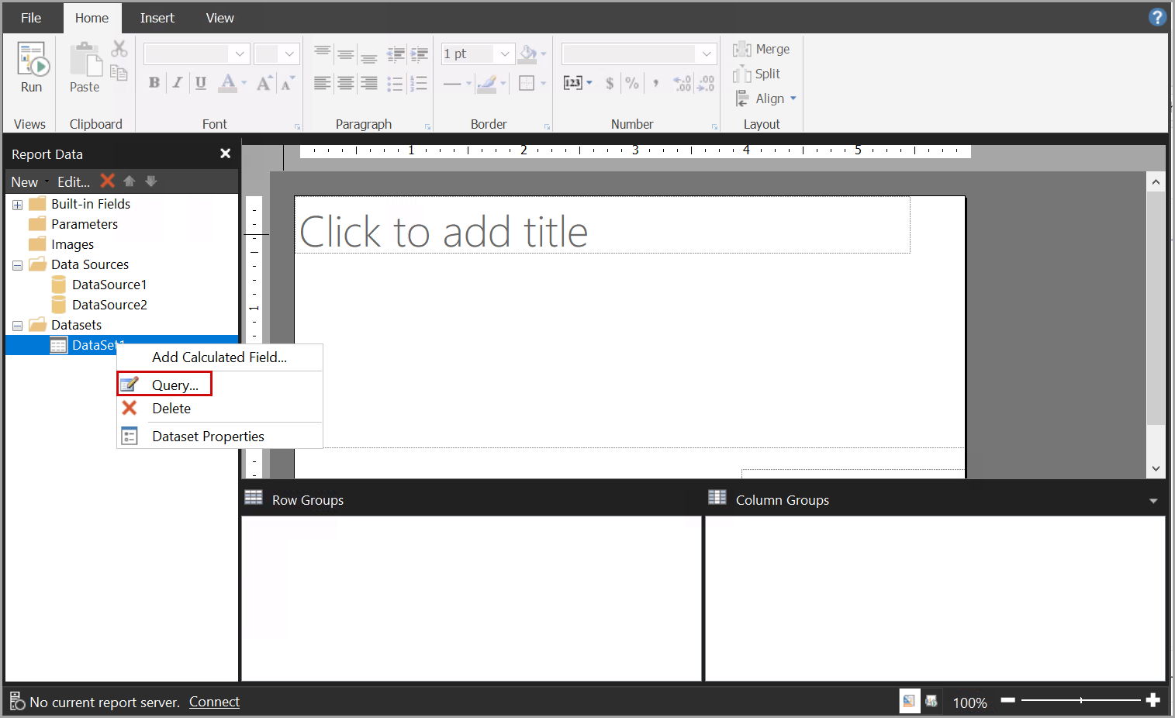Click the red Delete X in Report Data toolbar
This screenshot has height=718, width=1175.
coord(108,181)
